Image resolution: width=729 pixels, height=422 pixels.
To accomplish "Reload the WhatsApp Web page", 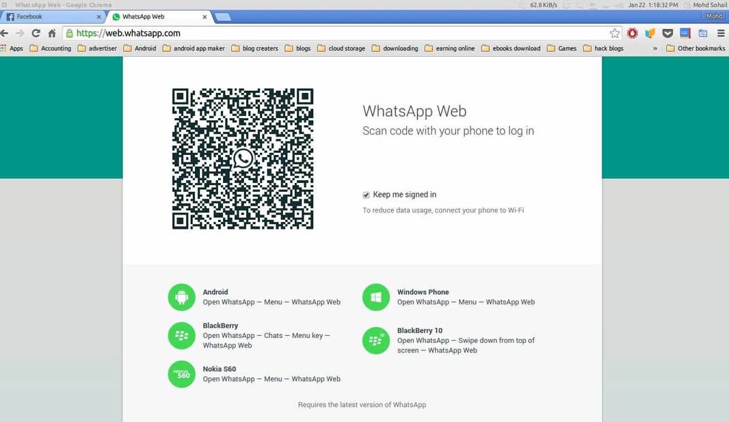I will click(36, 33).
